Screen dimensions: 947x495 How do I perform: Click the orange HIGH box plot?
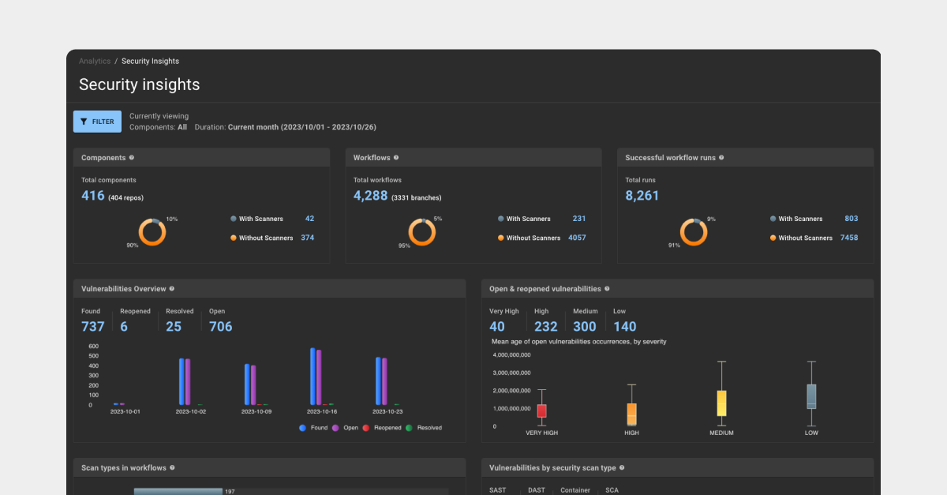(x=631, y=414)
